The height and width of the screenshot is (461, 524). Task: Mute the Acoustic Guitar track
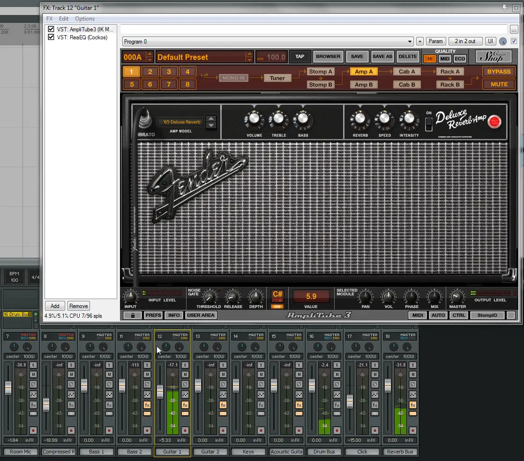tap(299, 374)
